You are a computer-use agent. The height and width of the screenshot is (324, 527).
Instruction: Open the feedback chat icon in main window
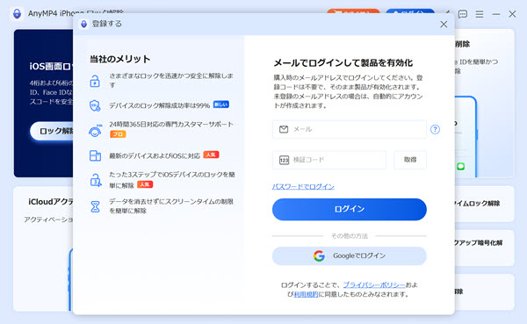click(x=463, y=14)
